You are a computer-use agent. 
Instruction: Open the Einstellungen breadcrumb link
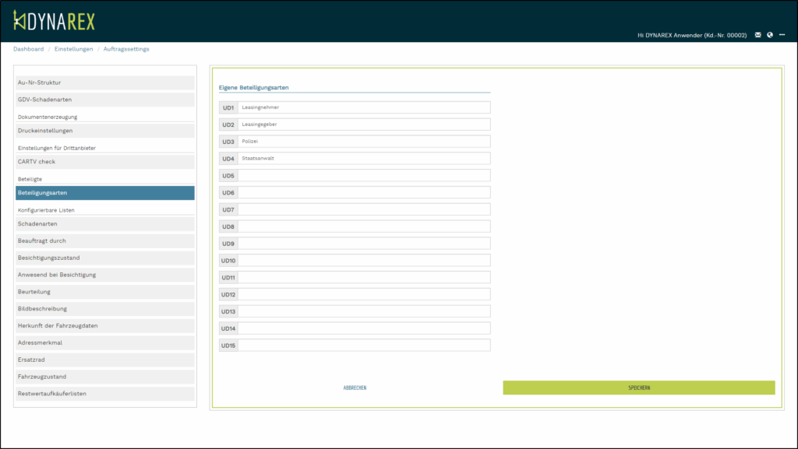(73, 49)
